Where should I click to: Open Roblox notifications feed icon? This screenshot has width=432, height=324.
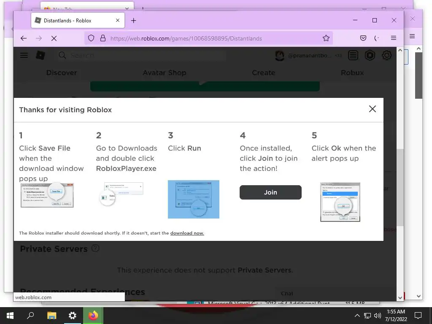click(x=353, y=55)
